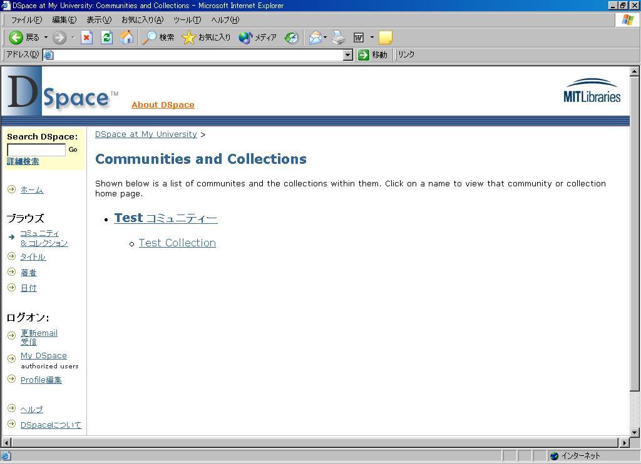641x464 pixels.
Task: Click the horizontal scrollbar right arrow
Action: point(624,442)
